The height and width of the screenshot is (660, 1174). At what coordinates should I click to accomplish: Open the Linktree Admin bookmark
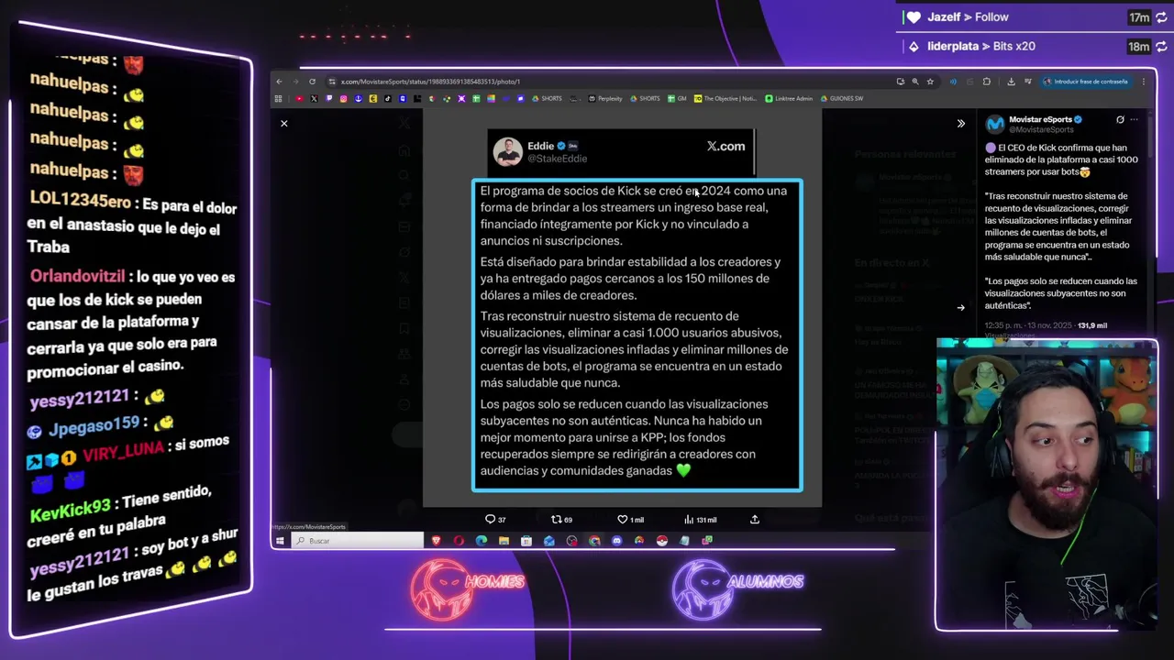click(789, 98)
